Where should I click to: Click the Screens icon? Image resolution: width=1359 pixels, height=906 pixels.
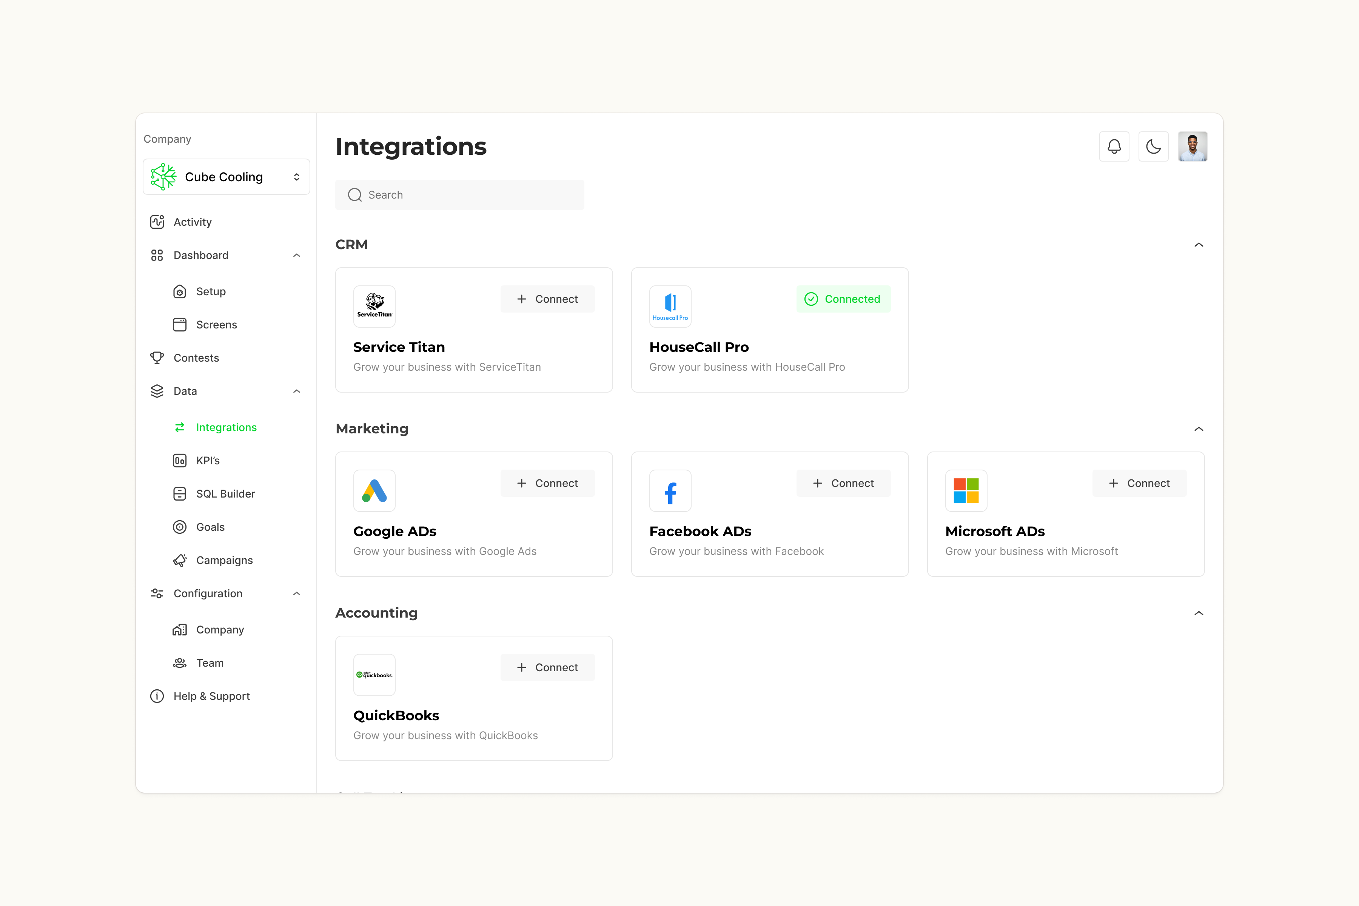(180, 325)
